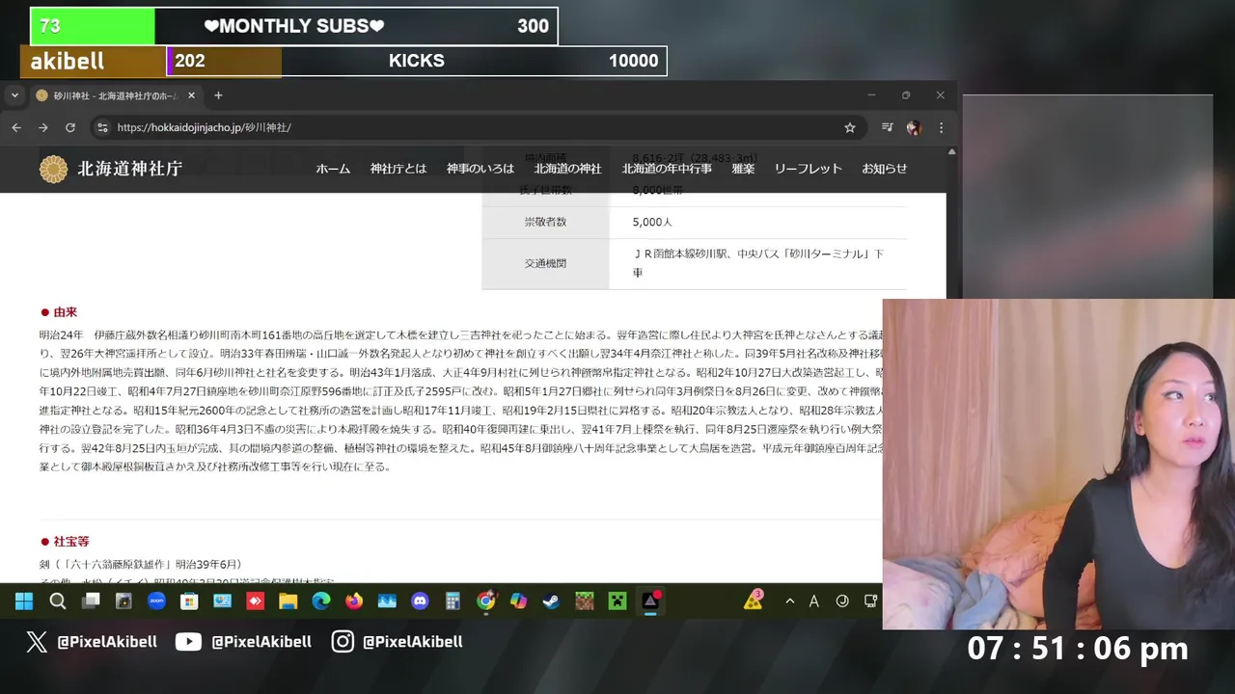Open Task View in the taskbar
This screenshot has width=1235, height=694.
point(91,601)
